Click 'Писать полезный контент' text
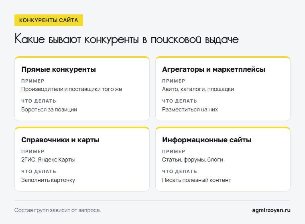Screen dimensions: 305x224 point(197,180)
